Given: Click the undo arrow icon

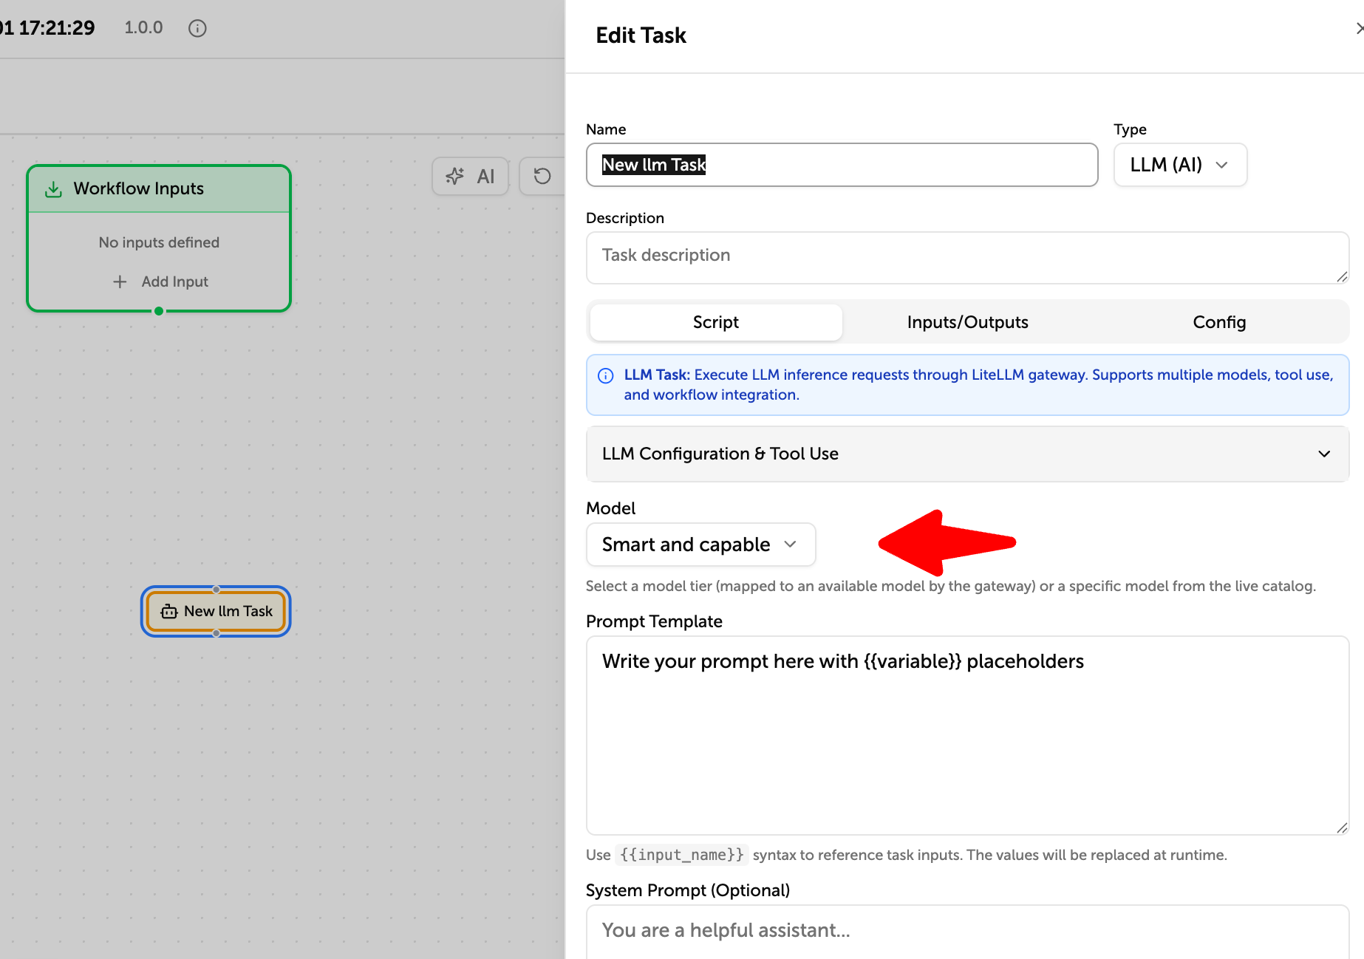Looking at the screenshot, I should tap(542, 176).
